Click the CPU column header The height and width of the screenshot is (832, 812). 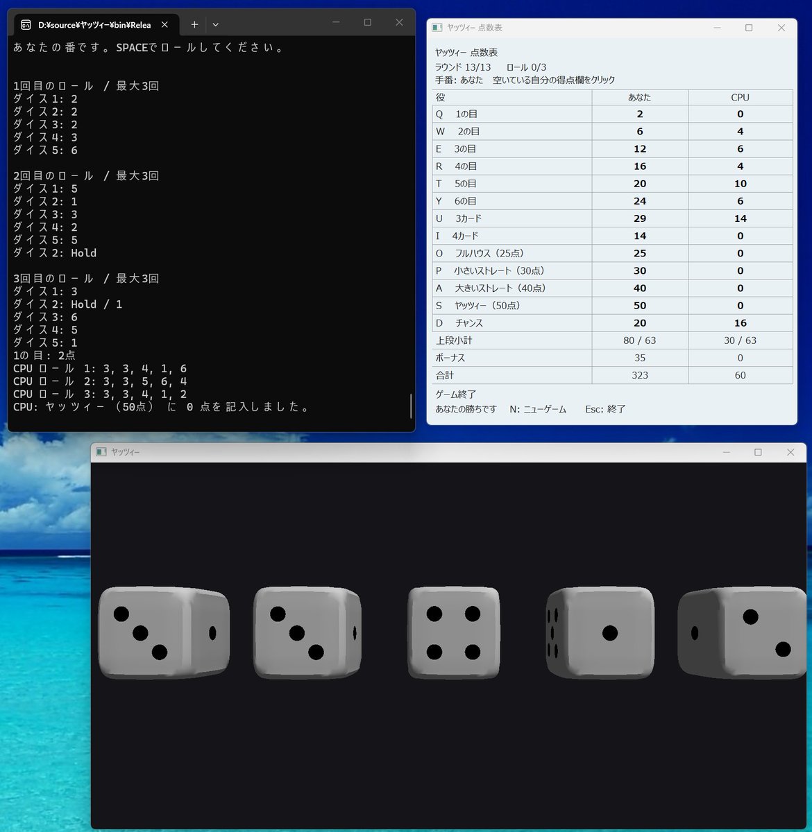tap(741, 97)
